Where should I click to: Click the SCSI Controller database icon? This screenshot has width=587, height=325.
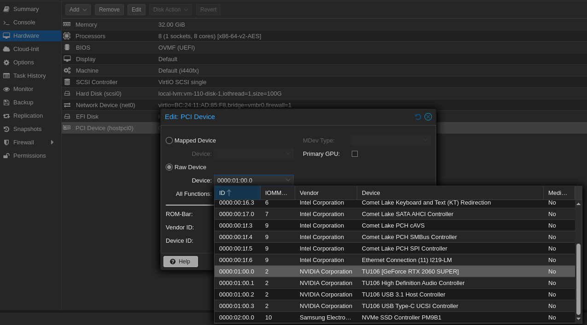(x=67, y=82)
